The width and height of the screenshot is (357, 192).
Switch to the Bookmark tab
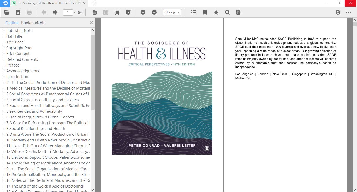coord(29,23)
